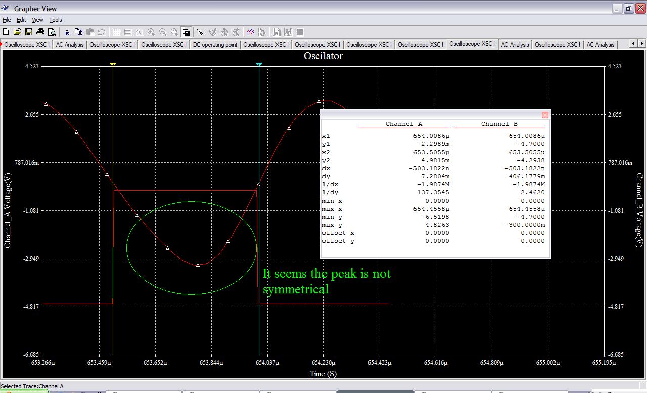647x393 pixels.
Task: Click the Channel A column header
Action: point(403,124)
